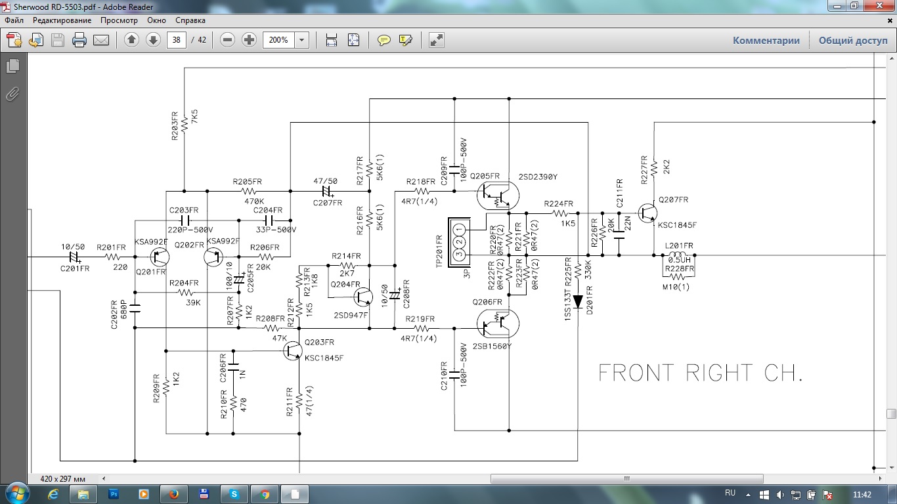The height and width of the screenshot is (504, 897).
Task: Add a sticky note comment
Action: (x=384, y=40)
